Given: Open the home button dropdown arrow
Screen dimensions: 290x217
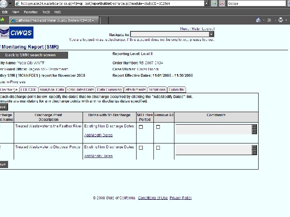Looking at the screenshot, I should [x=264, y=20].
